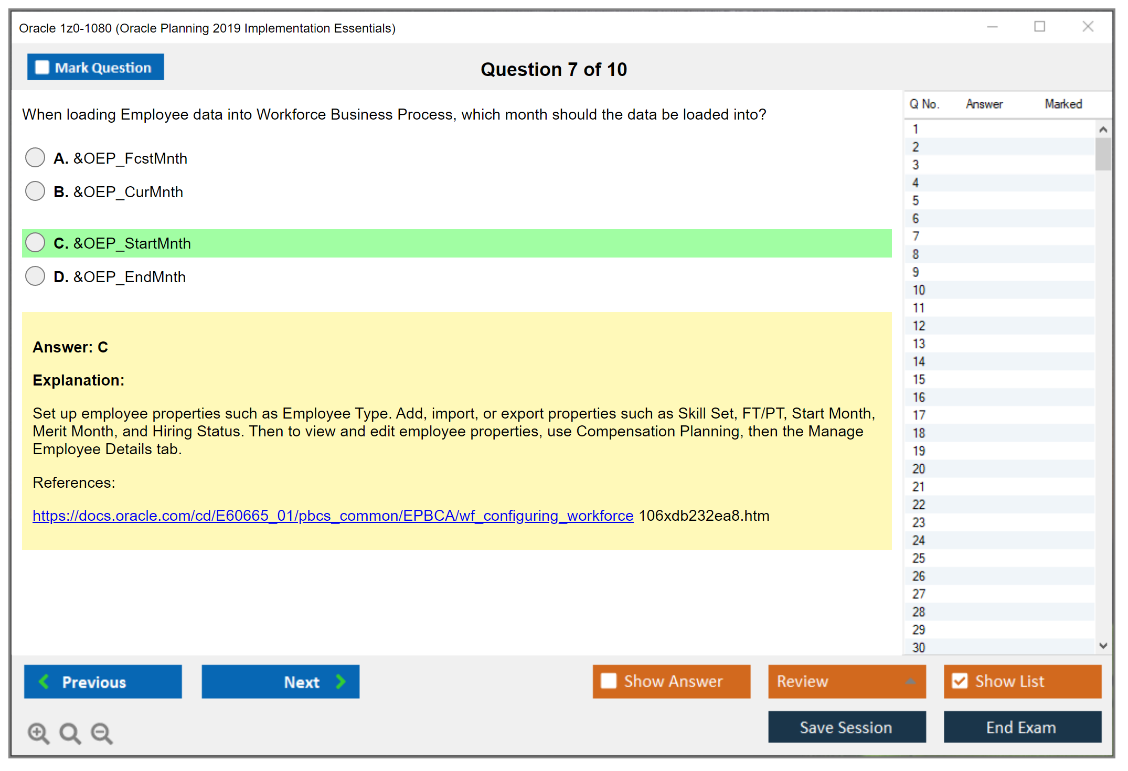
Task: Click the Marked column header
Action: [1063, 103]
